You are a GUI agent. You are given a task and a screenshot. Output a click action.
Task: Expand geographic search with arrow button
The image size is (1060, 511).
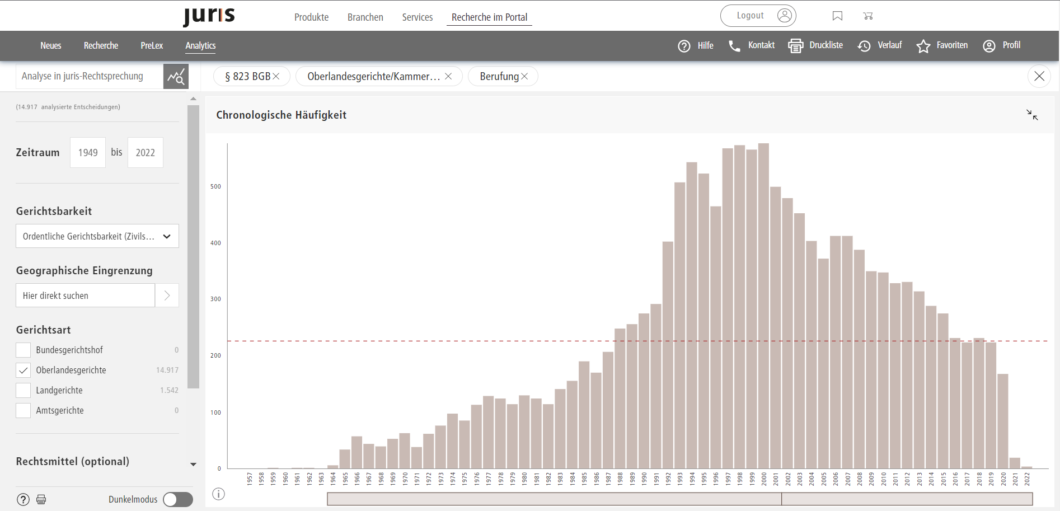[x=167, y=296]
